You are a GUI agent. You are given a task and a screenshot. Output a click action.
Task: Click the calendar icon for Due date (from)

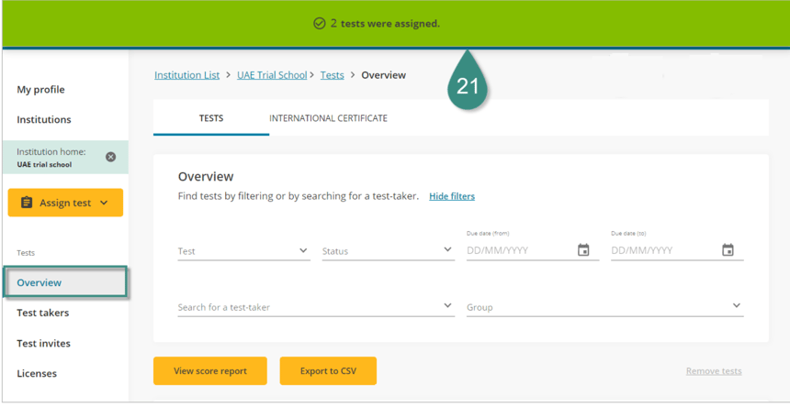[583, 250]
